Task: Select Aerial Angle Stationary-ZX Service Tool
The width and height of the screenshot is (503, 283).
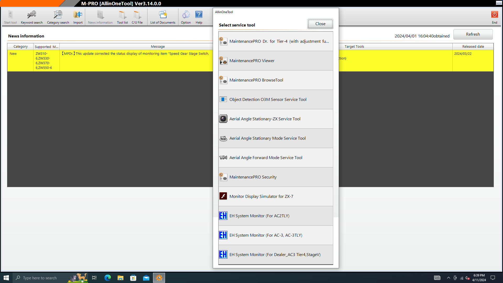Action: [276, 119]
